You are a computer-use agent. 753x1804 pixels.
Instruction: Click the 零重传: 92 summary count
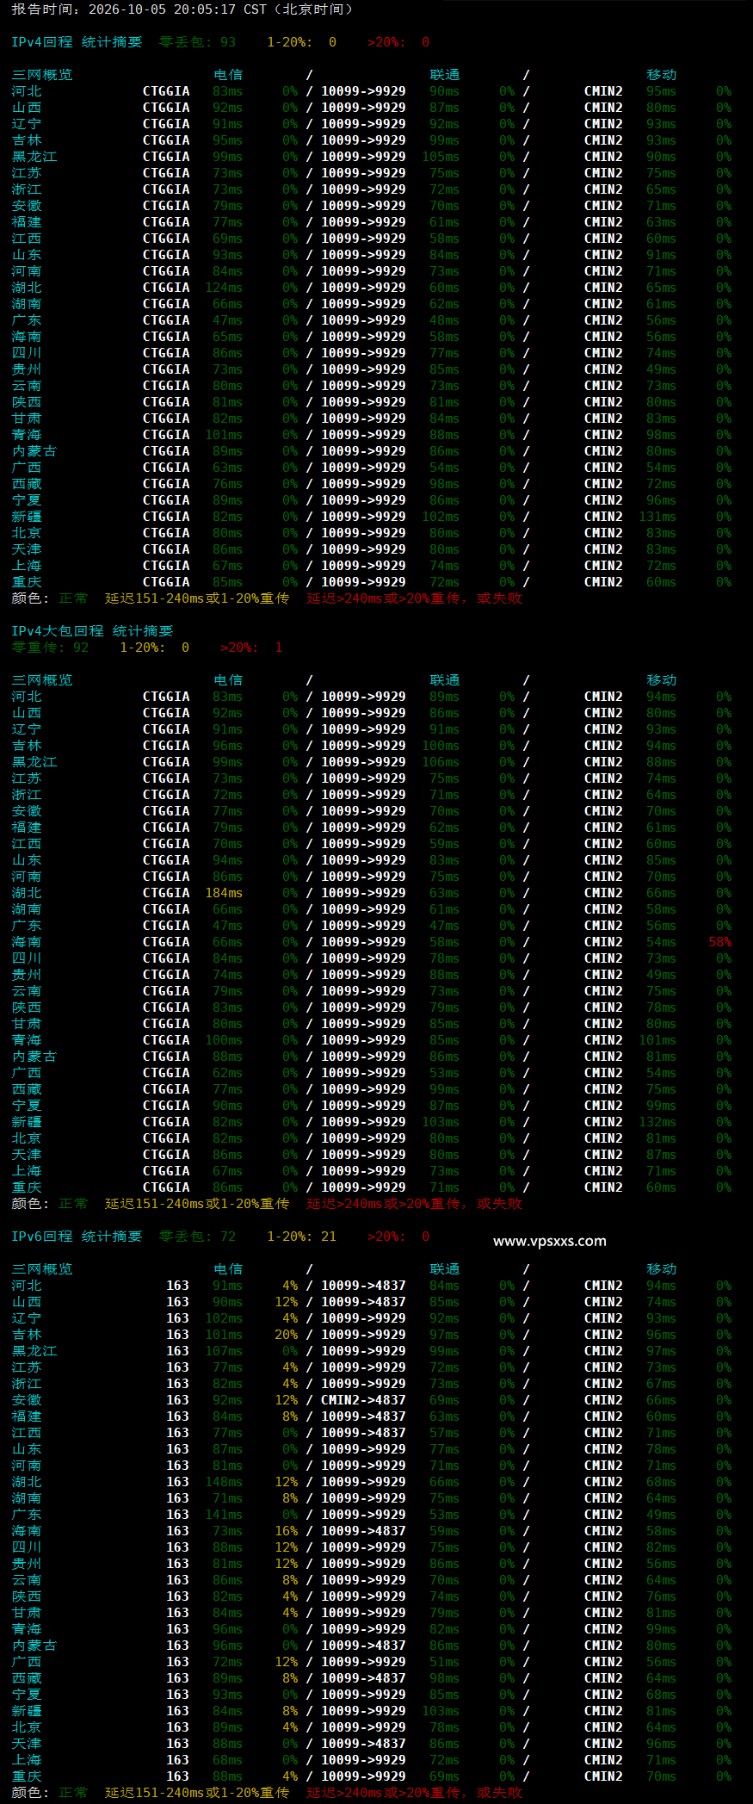pos(50,648)
